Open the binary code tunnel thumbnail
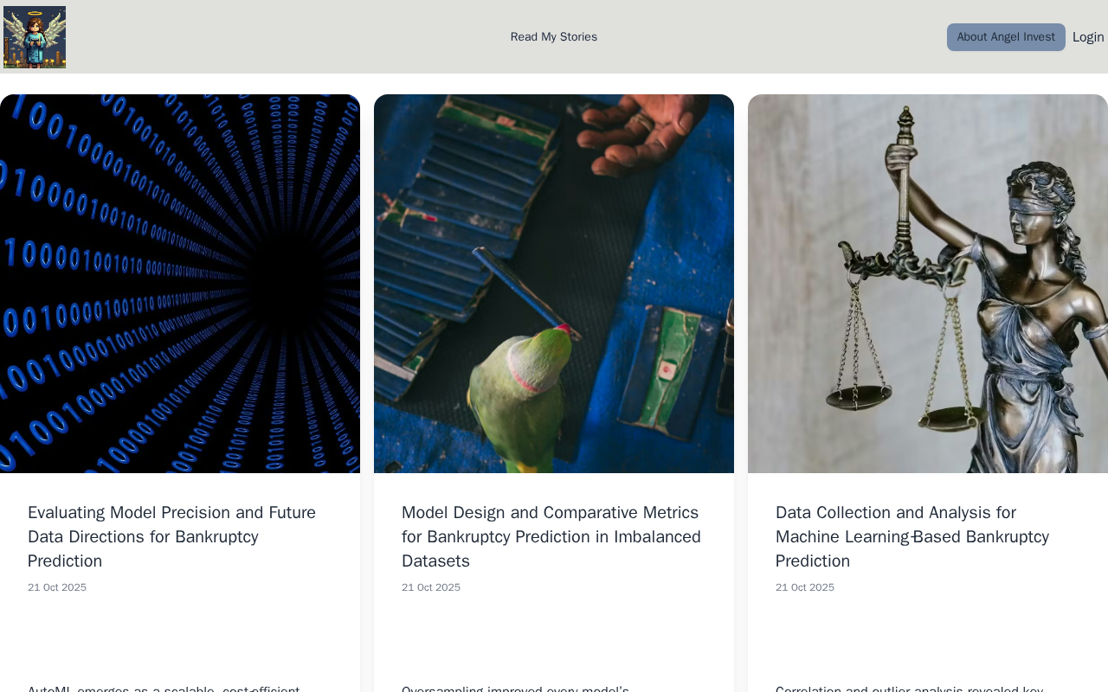 pyautogui.click(x=180, y=284)
